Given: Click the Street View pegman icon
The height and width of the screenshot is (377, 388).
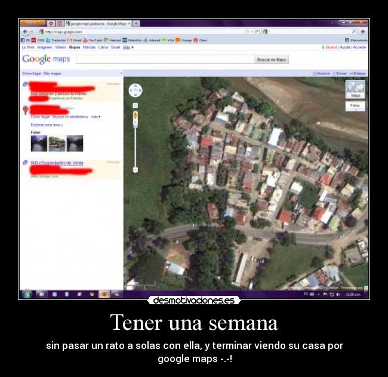Looking at the screenshot, I should pos(136,116).
